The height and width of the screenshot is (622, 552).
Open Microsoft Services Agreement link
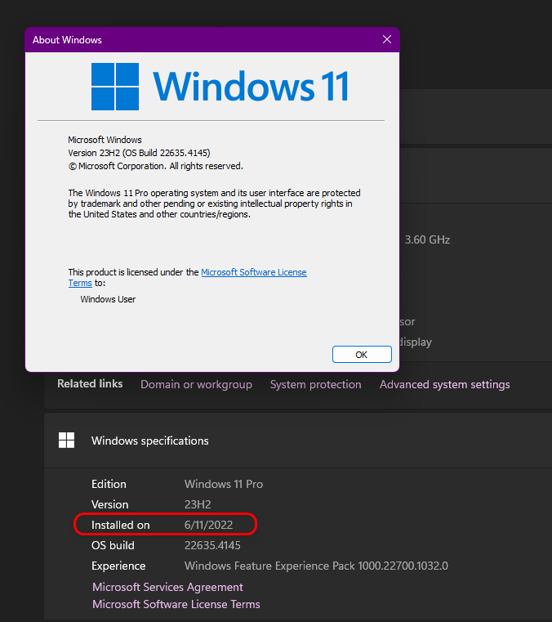[x=167, y=587]
